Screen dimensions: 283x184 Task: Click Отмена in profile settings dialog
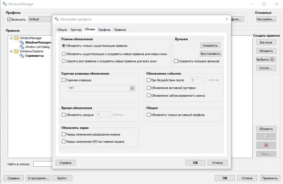(217, 163)
